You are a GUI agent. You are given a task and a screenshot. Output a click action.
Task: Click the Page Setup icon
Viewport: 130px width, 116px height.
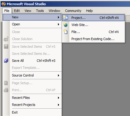pyautogui.click(x=6, y=83)
